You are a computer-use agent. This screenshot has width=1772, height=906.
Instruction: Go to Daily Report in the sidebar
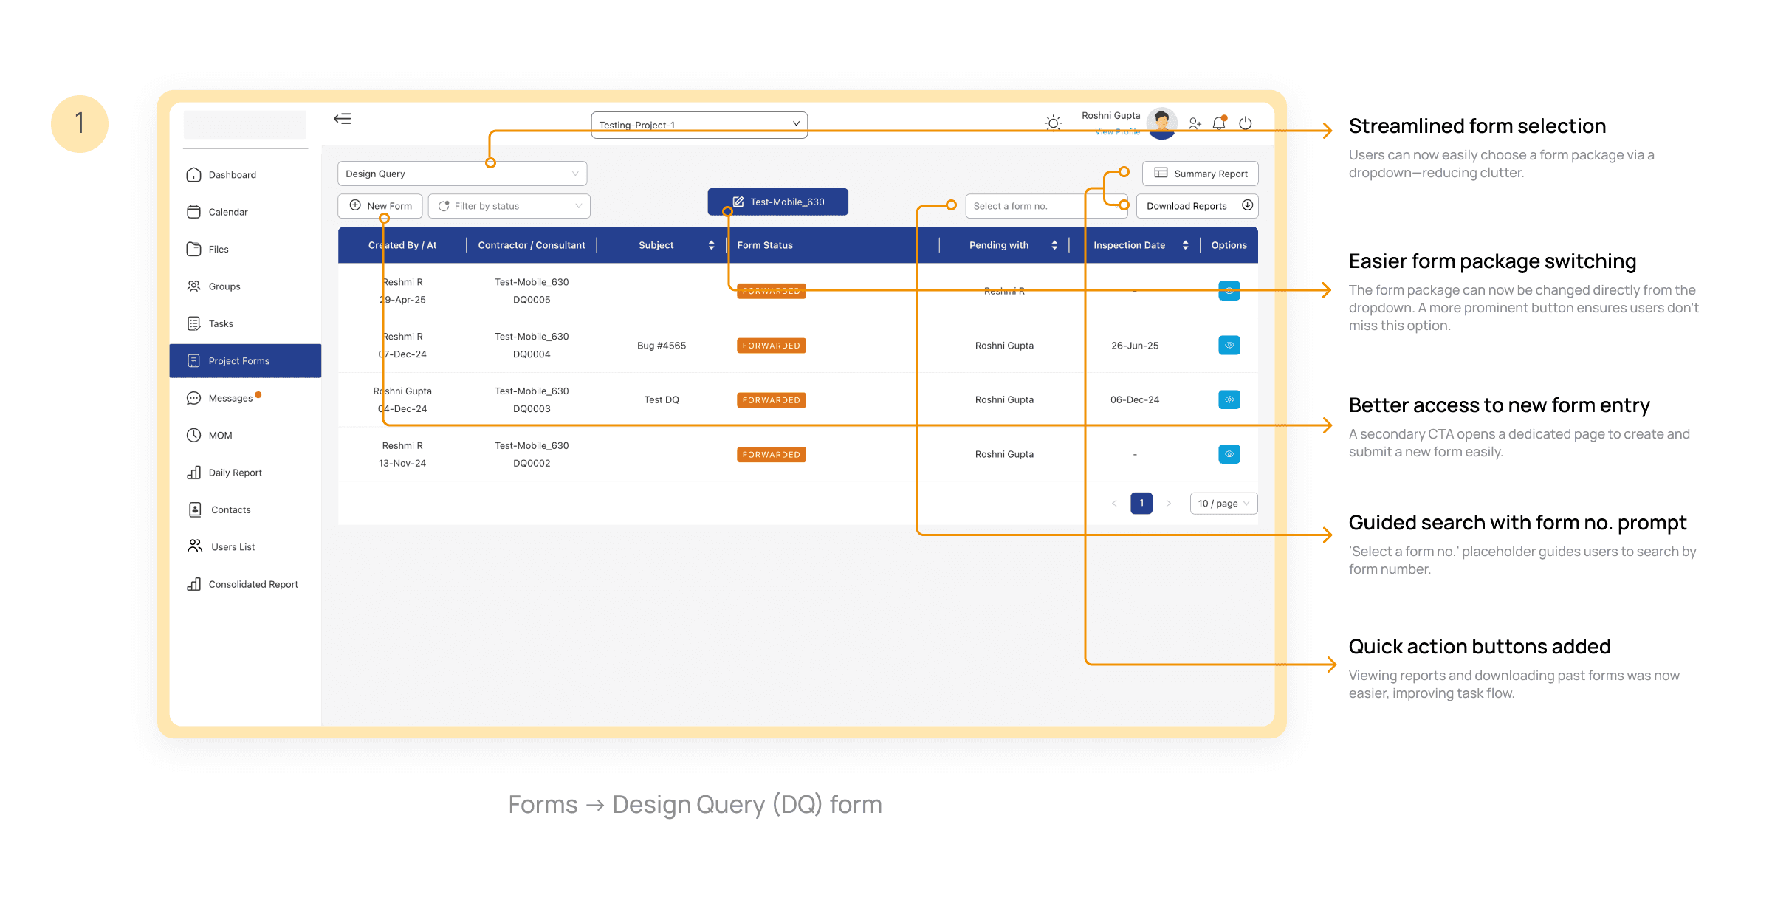click(235, 473)
